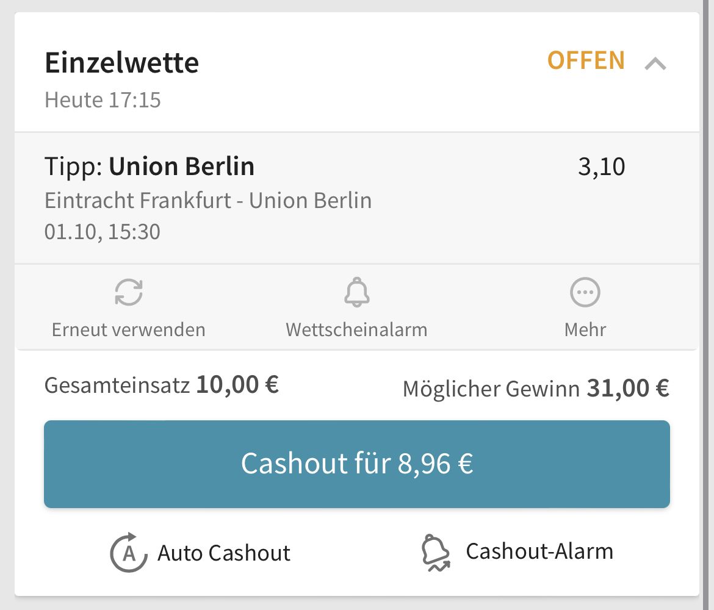Screen dimensions: 714x610
Task: Select the Auto Cashout label
Action: click(x=223, y=553)
